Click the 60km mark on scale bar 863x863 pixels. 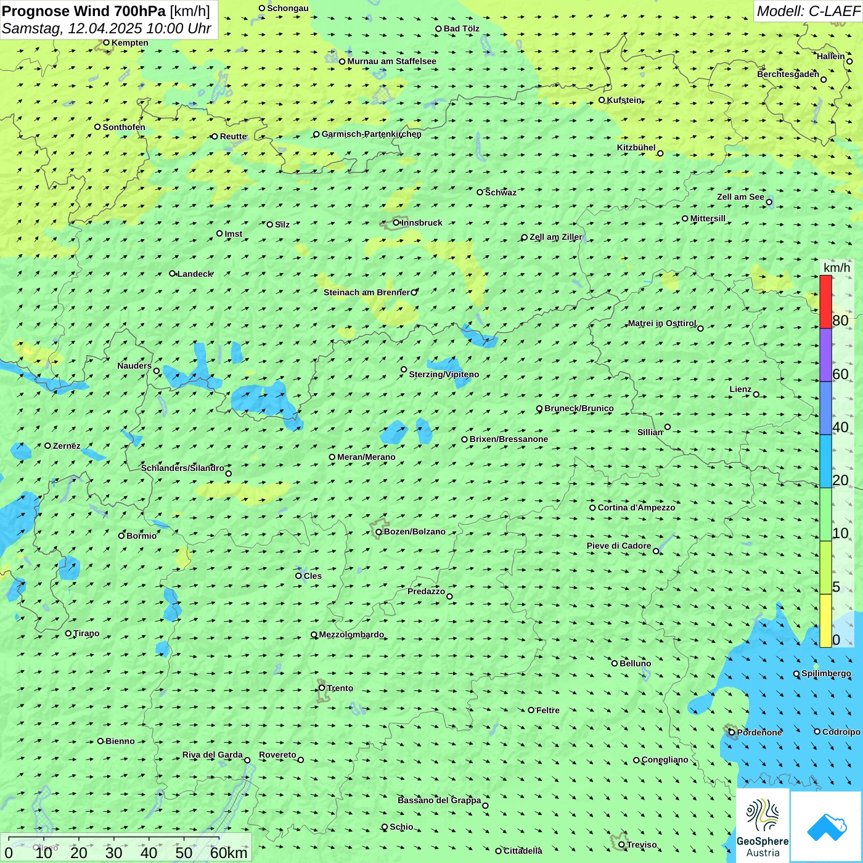[x=229, y=853]
